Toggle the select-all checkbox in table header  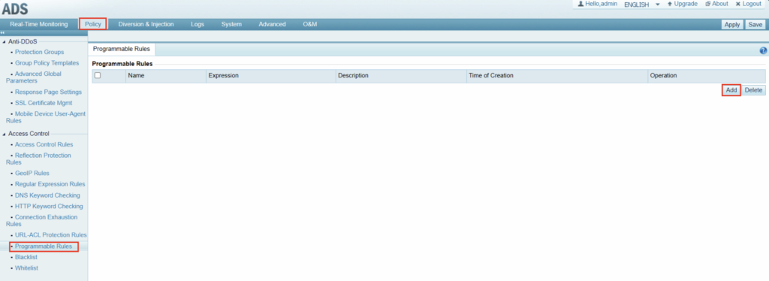[x=98, y=76]
